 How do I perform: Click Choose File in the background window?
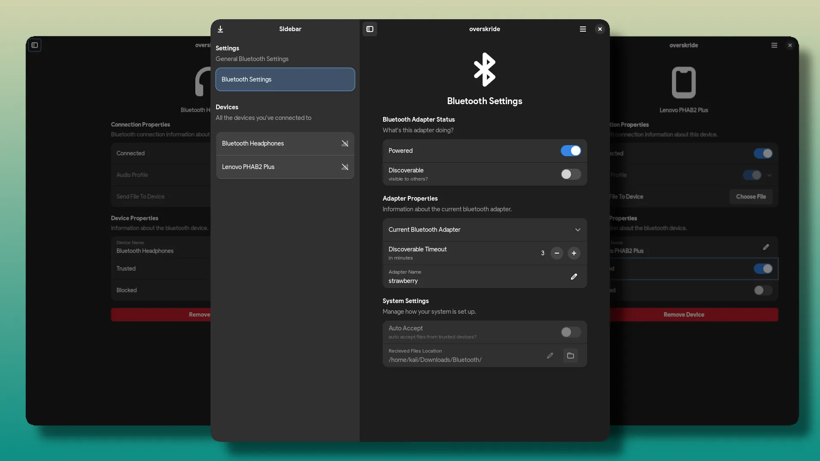coord(750,197)
